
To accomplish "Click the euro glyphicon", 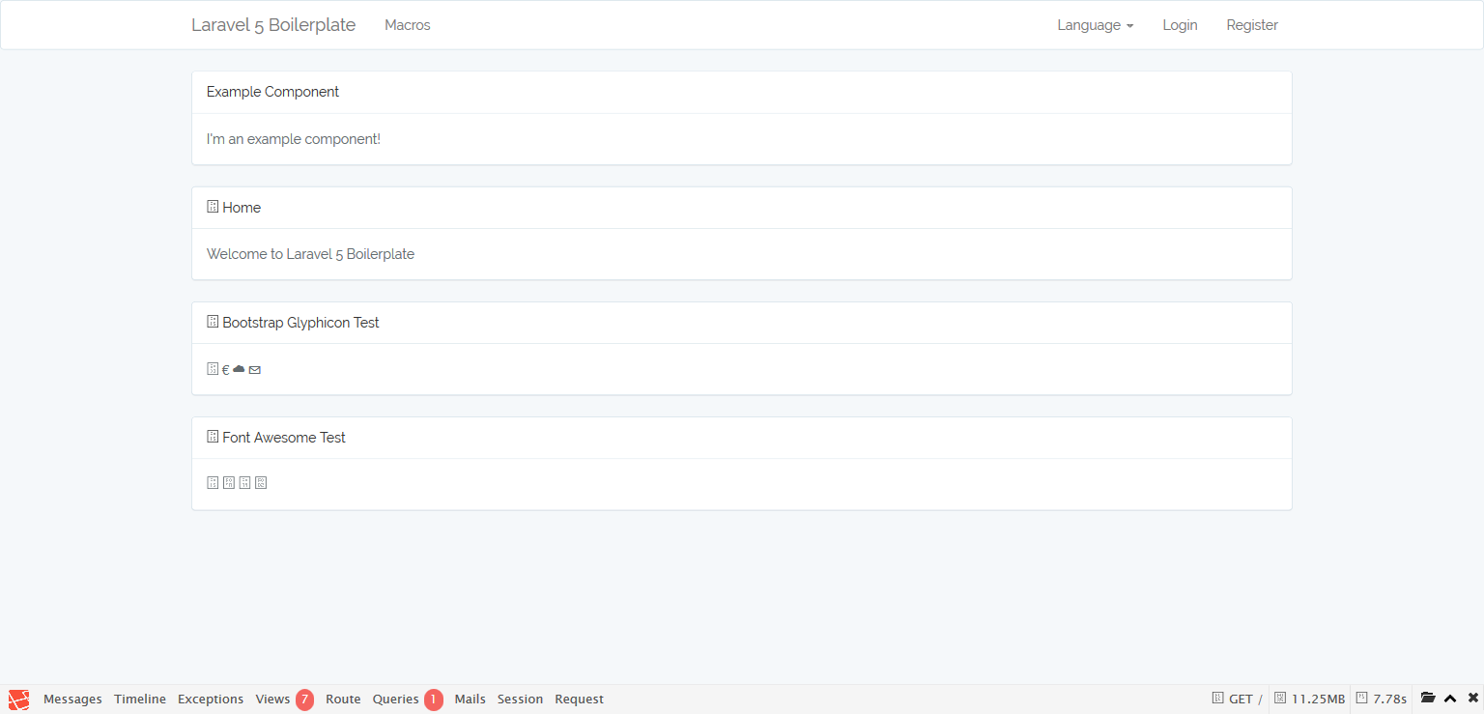I will point(226,370).
